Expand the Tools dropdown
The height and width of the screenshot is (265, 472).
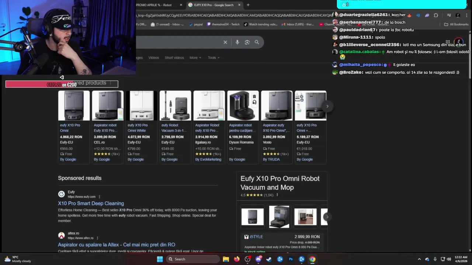pos(213,58)
